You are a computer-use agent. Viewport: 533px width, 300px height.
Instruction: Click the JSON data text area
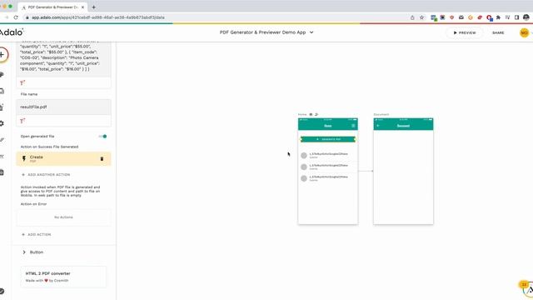tap(63, 58)
